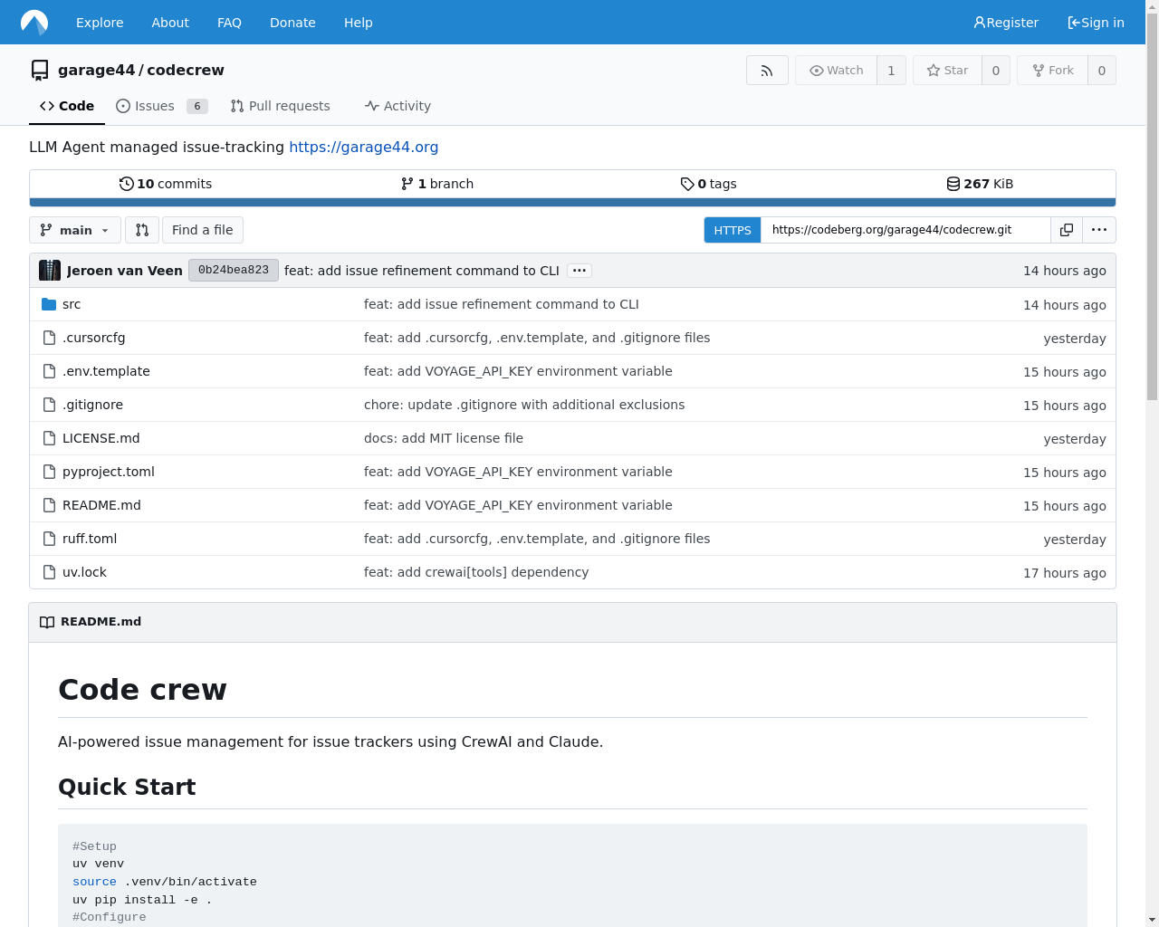The height and width of the screenshot is (927, 1159).
Task: Click the compare branches icon button
Action: 142,230
